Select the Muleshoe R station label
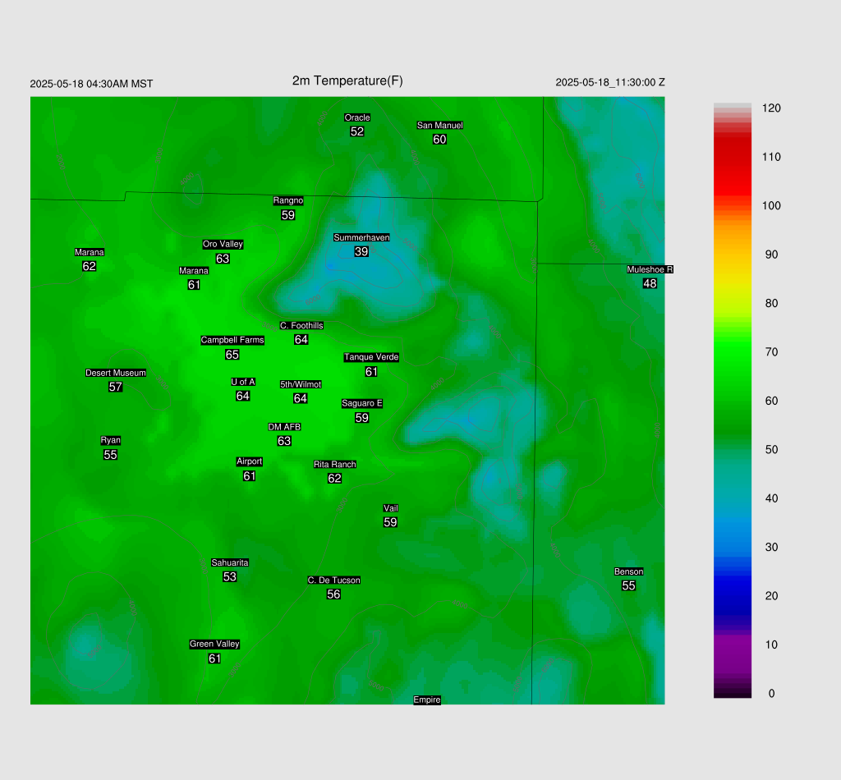The width and height of the screenshot is (841, 780). pyautogui.click(x=650, y=269)
